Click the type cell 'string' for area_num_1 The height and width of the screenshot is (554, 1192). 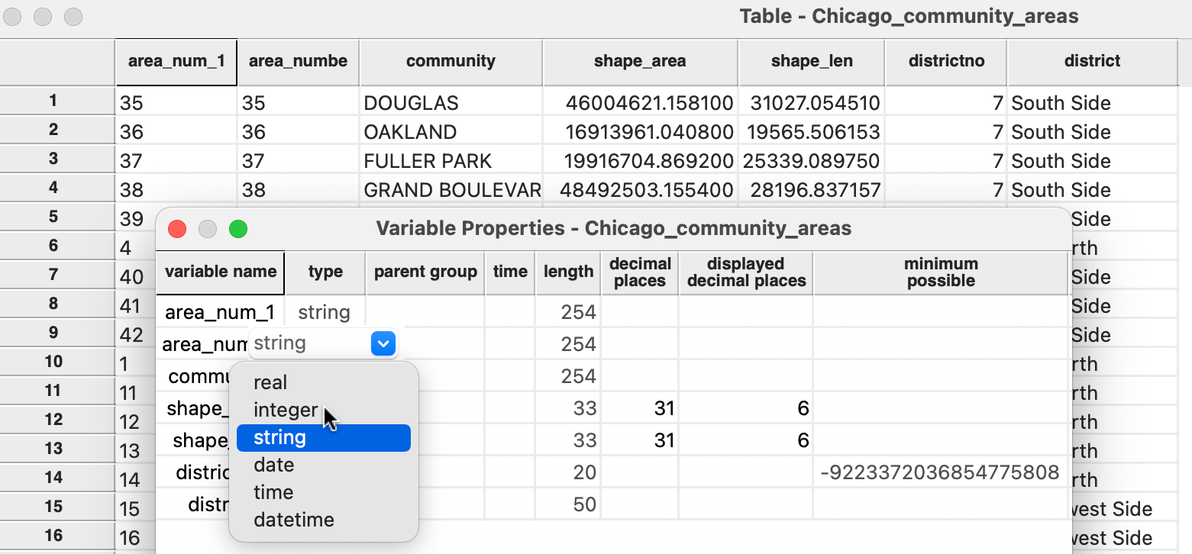click(x=325, y=312)
